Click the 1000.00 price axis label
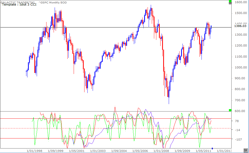Viewport: 249px width, 153px height. coord(241,68)
